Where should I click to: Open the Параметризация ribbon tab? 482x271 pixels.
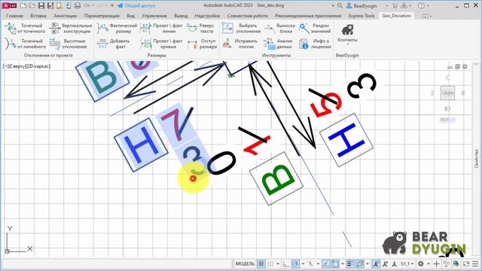coord(102,16)
